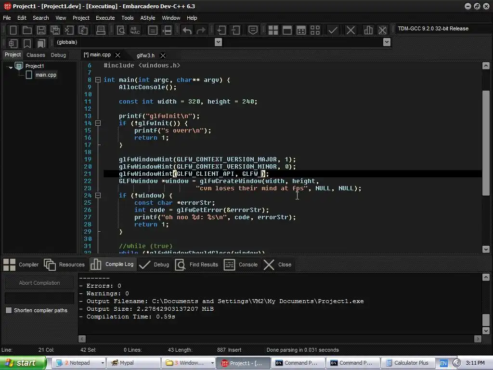Screen dimensions: 493x370
Task: Click the Print icon in toolbar
Action: (x=101, y=30)
